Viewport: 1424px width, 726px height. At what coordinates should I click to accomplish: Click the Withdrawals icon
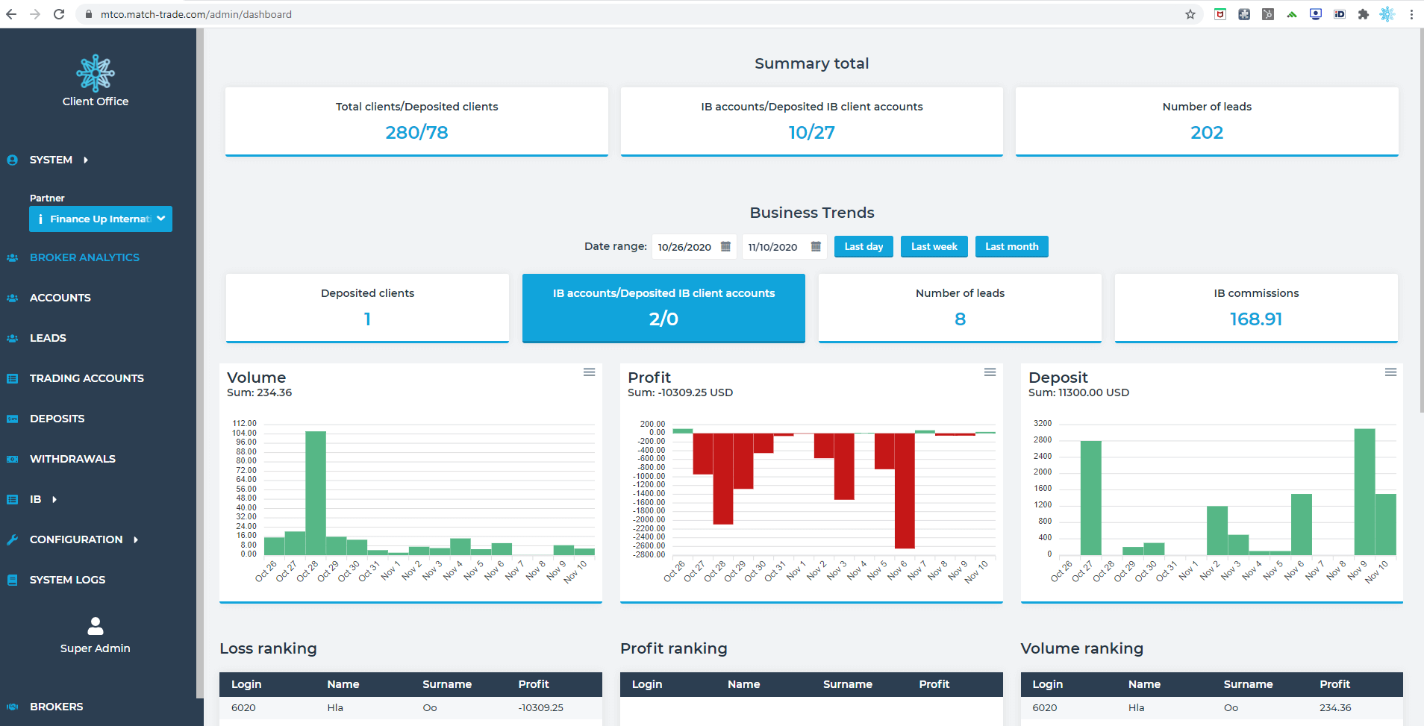coord(12,459)
